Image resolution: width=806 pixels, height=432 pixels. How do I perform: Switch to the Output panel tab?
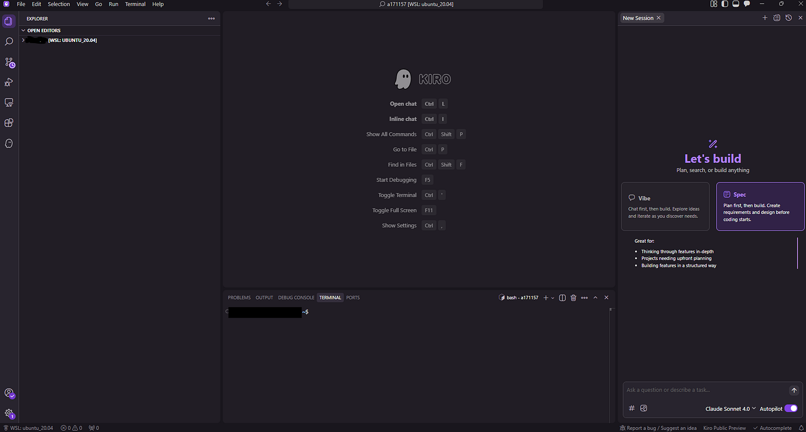(264, 297)
